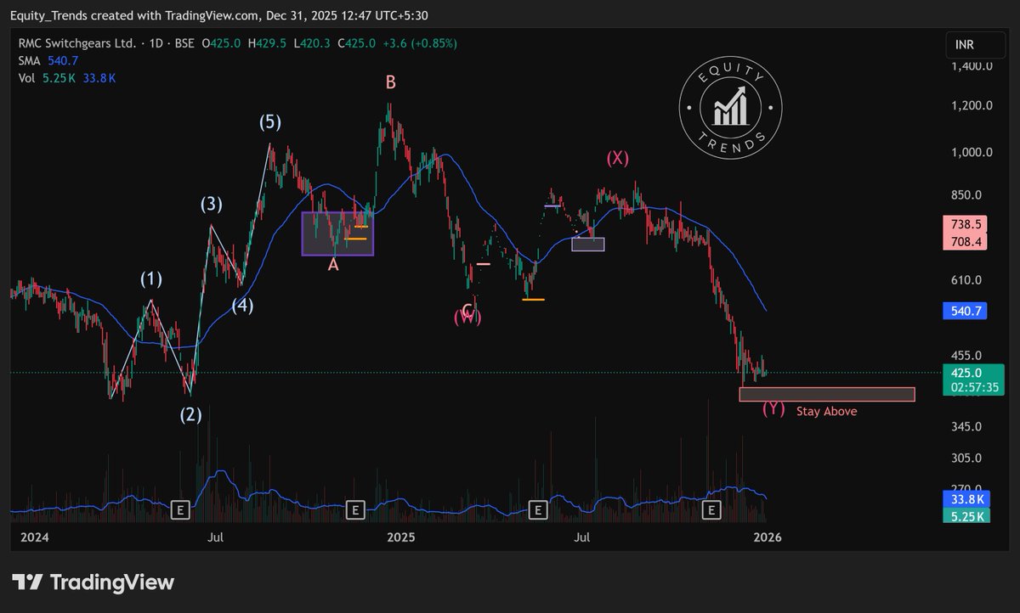
Task: Click the 610.0 price axis level
Action: [967, 280]
